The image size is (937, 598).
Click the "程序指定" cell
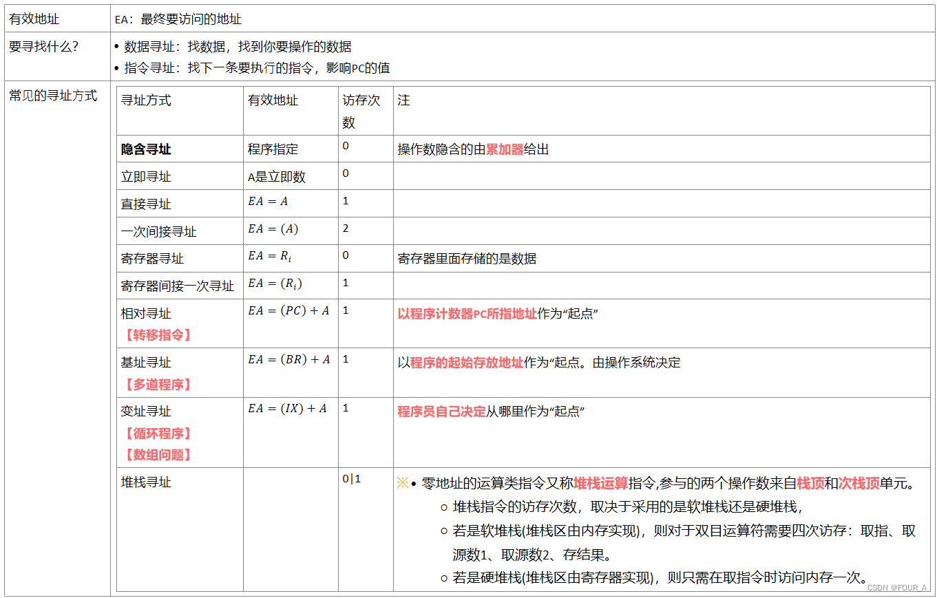tap(273, 149)
